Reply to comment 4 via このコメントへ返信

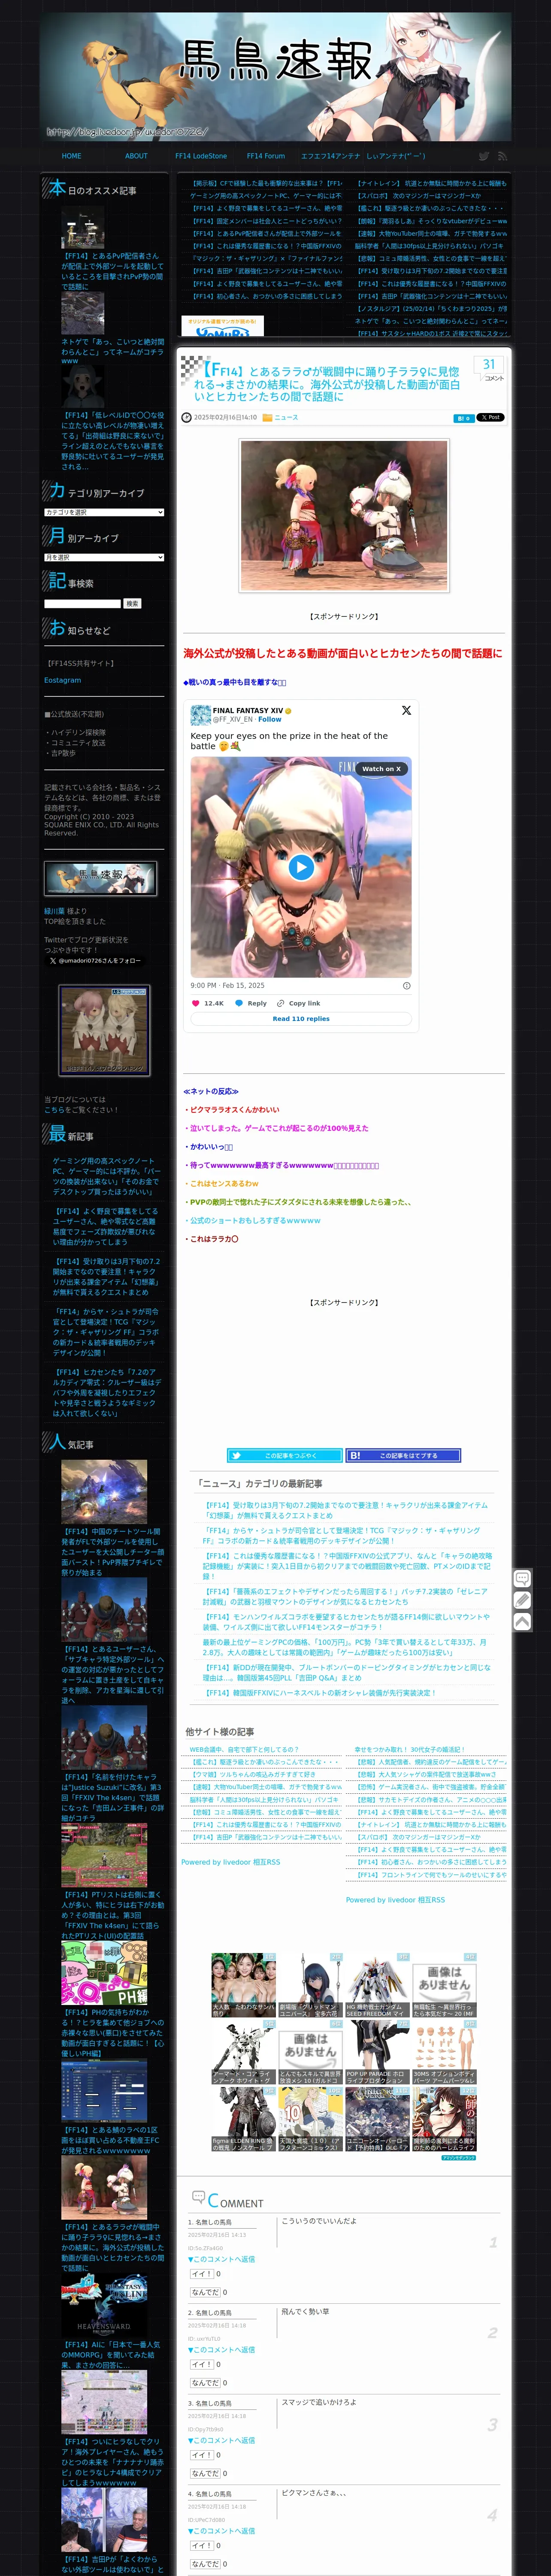[222, 2531]
